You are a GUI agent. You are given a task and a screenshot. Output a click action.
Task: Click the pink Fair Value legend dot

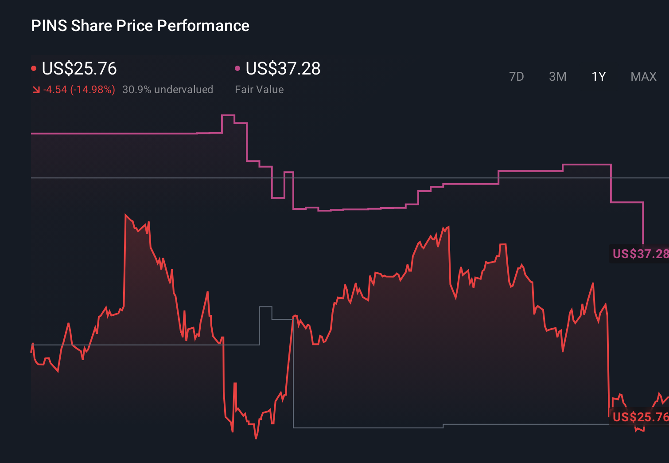[x=238, y=68]
